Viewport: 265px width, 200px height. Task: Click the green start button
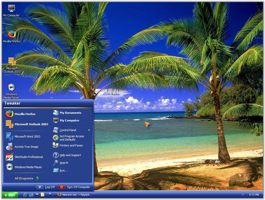click(10, 195)
